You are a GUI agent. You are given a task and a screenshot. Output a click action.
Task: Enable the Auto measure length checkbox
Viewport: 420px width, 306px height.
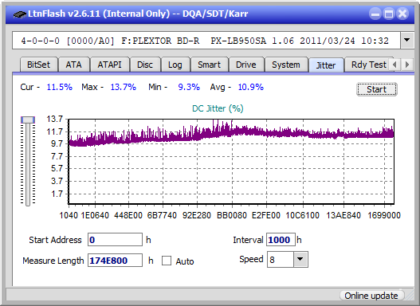(x=167, y=261)
